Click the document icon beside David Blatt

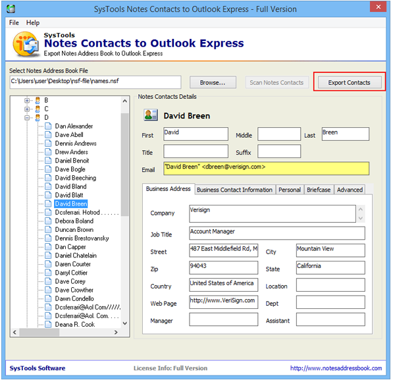(48, 195)
